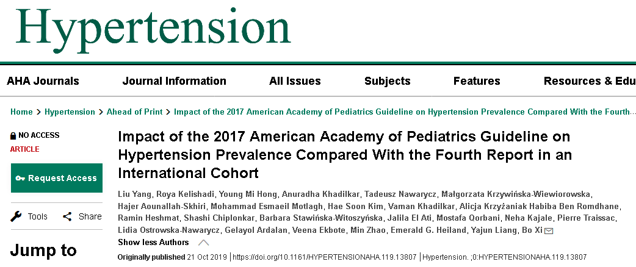This screenshot has width=636, height=267.
Task: Click the Request Access button
Action: tap(57, 178)
